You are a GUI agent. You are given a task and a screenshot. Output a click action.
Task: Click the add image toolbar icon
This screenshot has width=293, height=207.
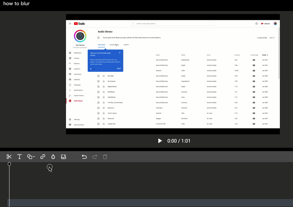point(64,157)
